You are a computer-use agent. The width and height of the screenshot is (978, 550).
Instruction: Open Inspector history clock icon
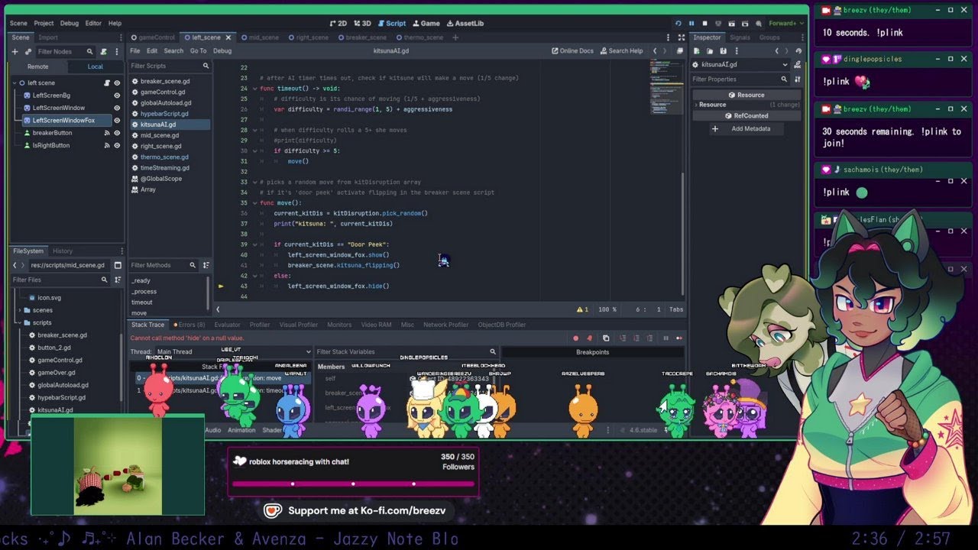pyautogui.click(x=799, y=51)
